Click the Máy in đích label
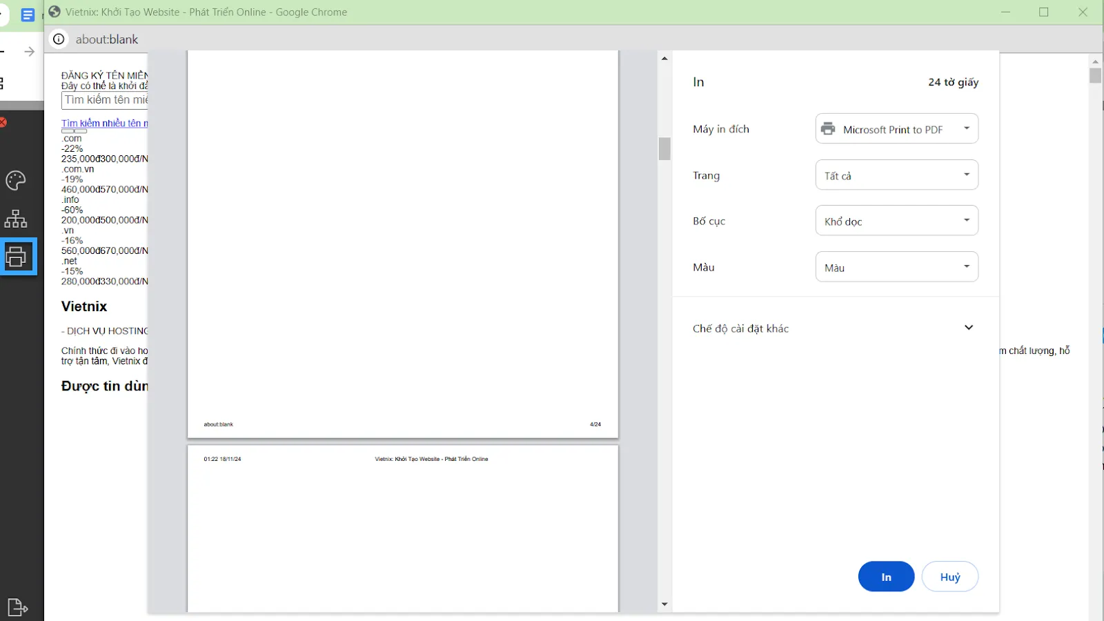Screen dimensions: 1104x621 pyautogui.click(x=721, y=129)
